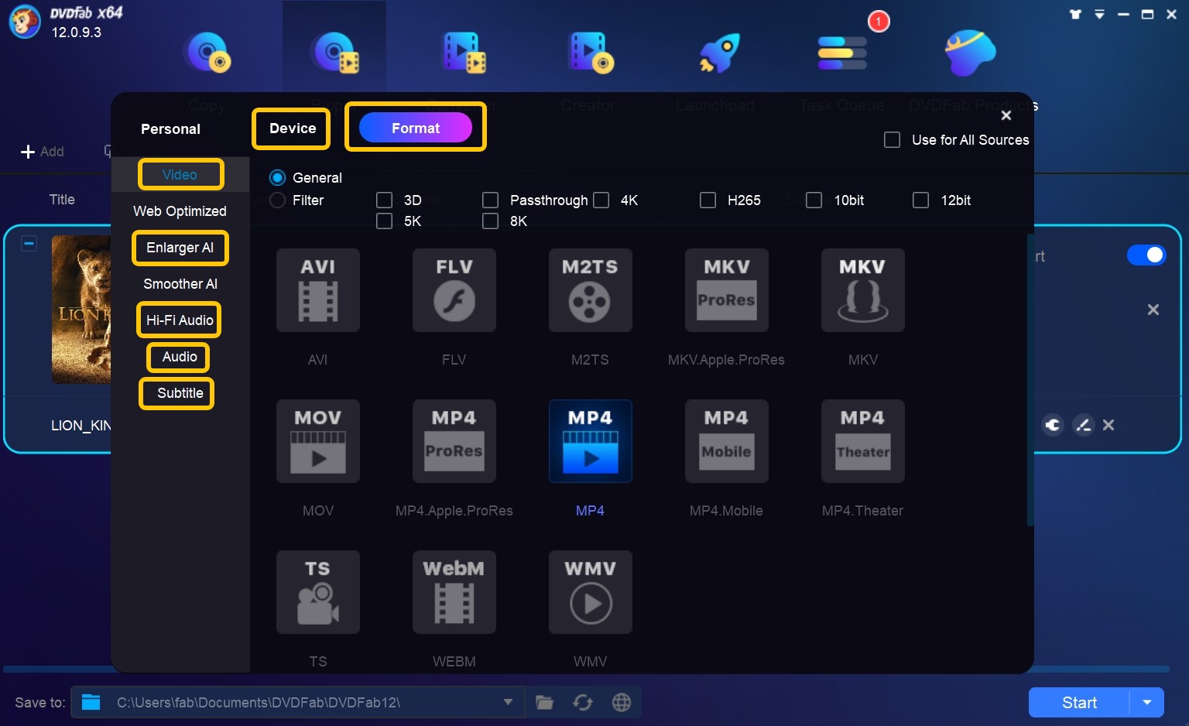
Task: Click the globe icon beside save path
Action: pos(621,702)
